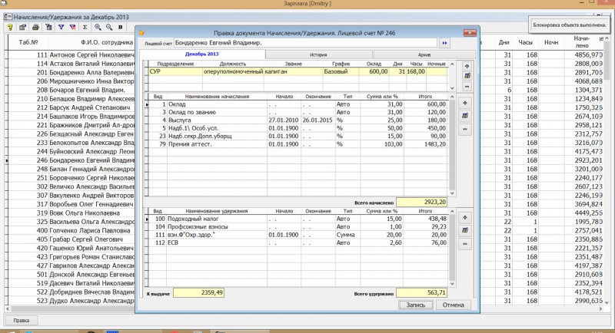
Task: Click the minus icon beside the Подразделение grid
Action: [467, 87]
